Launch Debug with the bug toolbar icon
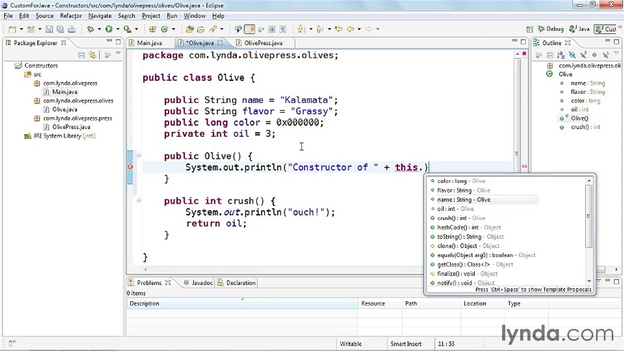The height and width of the screenshot is (351, 624). point(90,29)
